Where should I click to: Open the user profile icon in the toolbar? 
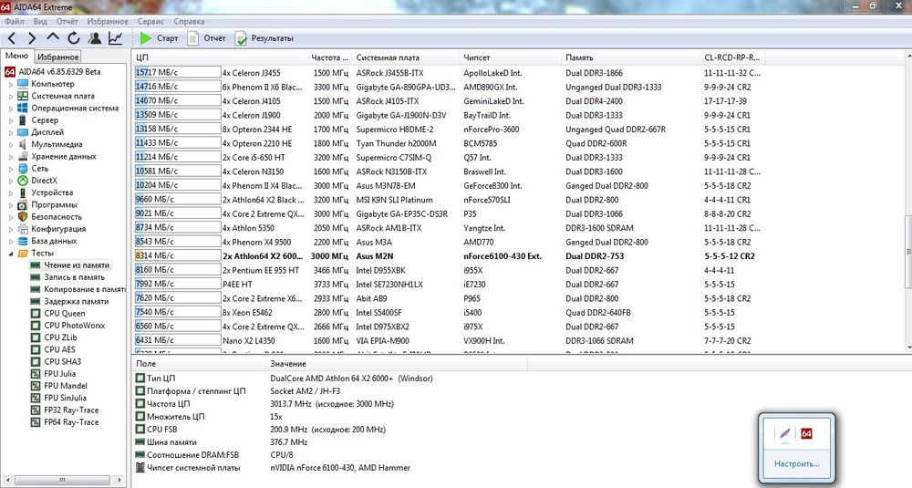tap(94, 38)
